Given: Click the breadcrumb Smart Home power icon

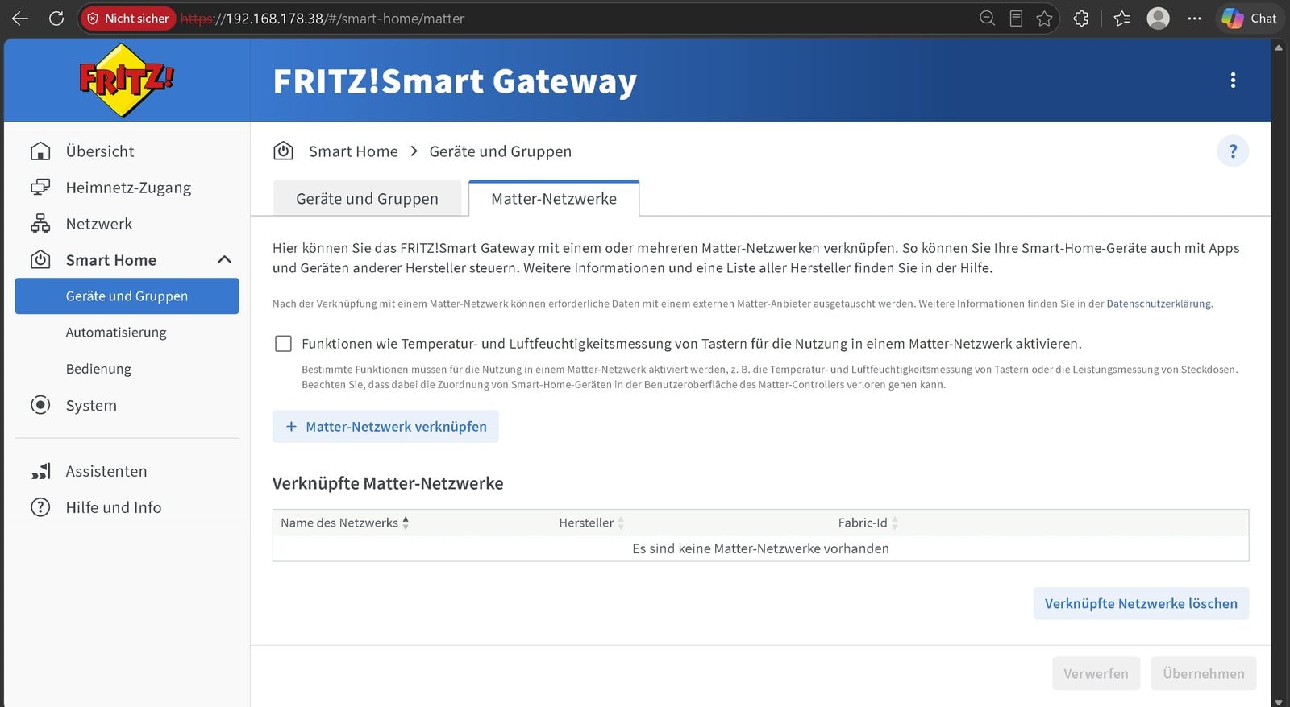Looking at the screenshot, I should click(283, 151).
